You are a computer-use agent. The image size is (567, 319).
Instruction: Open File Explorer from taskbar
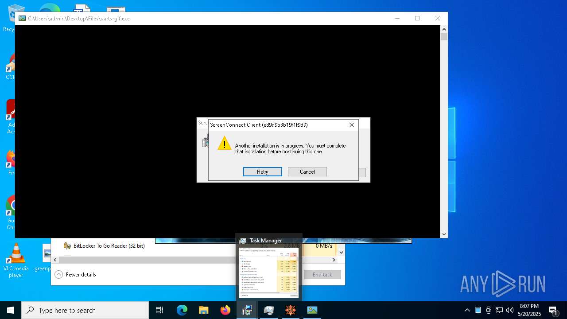pos(203,310)
